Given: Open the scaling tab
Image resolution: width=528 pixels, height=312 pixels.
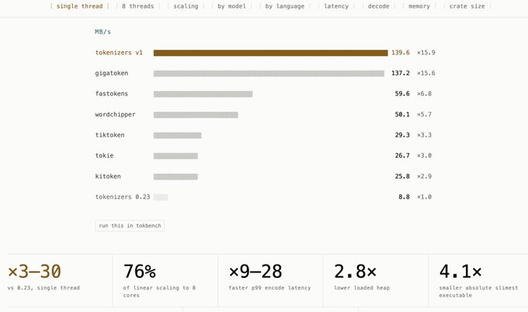Looking at the screenshot, I should pos(186,6).
